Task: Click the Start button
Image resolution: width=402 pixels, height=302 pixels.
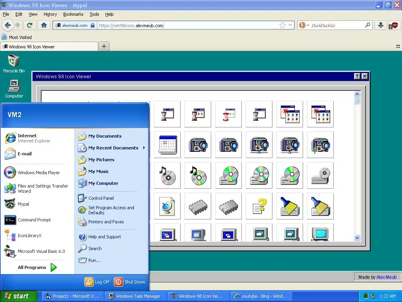Action: (x=19, y=296)
